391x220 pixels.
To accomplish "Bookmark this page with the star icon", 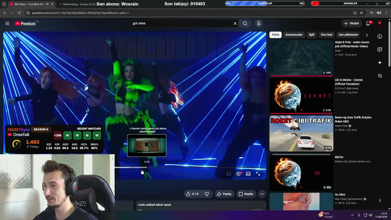I will pyautogui.click(x=361, y=13).
